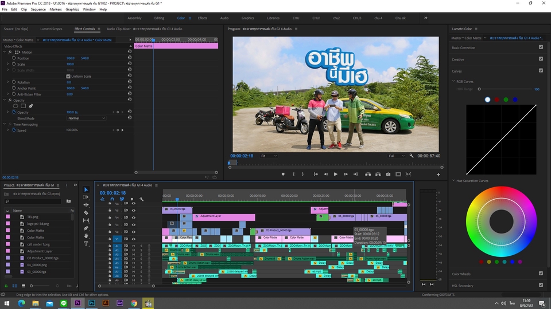Collapse the Motion effect section
This screenshot has height=309, width=551.
[x=5, y=52]
